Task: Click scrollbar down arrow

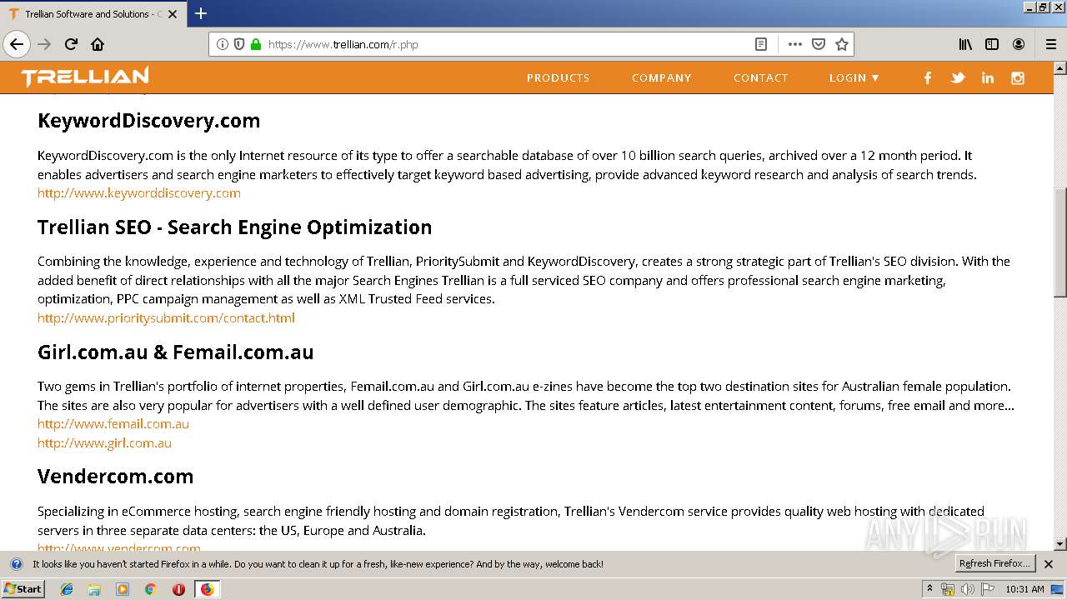Action: 1059,544
